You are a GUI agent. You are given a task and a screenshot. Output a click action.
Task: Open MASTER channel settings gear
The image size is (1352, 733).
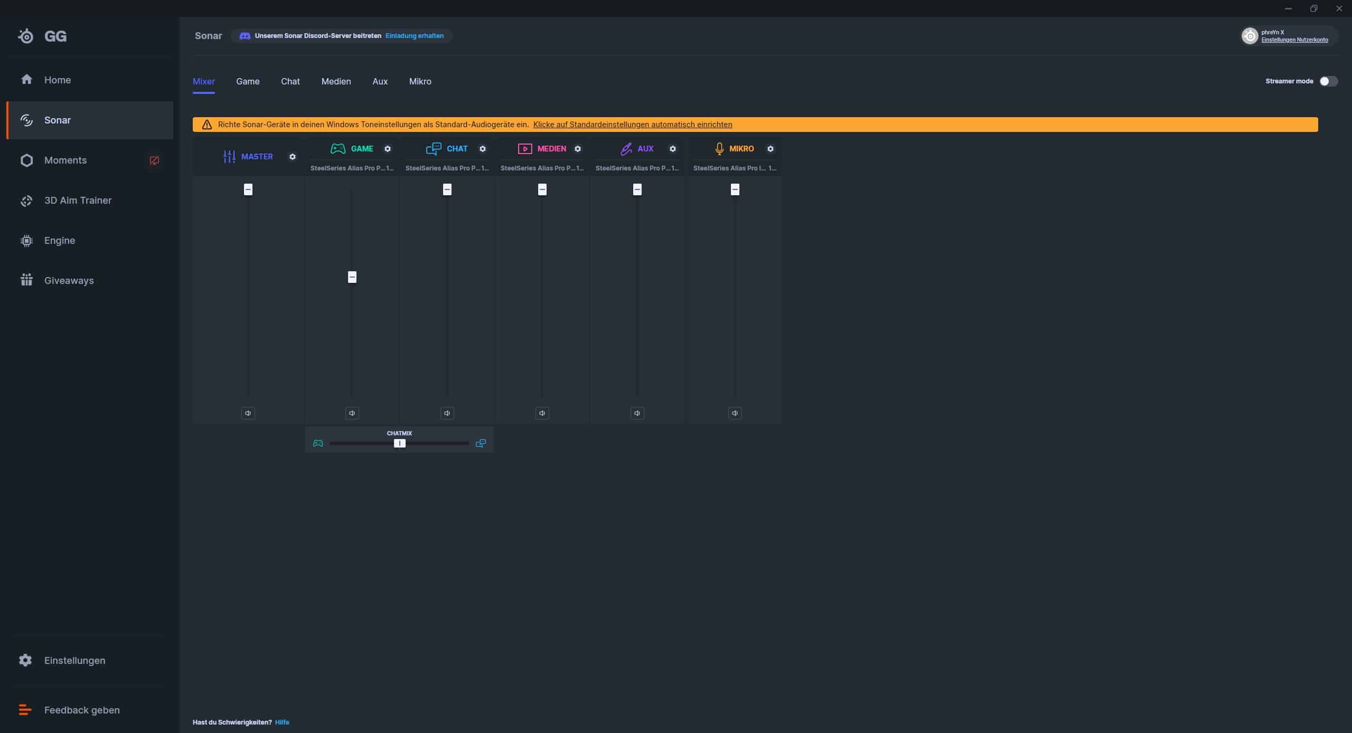[x=293, y=157]
